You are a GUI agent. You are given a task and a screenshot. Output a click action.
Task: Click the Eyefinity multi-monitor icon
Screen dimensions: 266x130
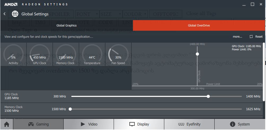pyautogui.click(x=181, y=124)
